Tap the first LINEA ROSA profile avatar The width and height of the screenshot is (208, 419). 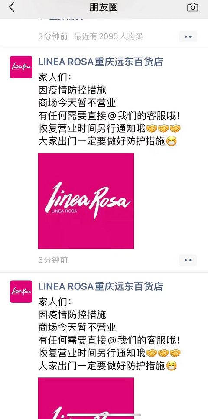(x=21, y=67)
